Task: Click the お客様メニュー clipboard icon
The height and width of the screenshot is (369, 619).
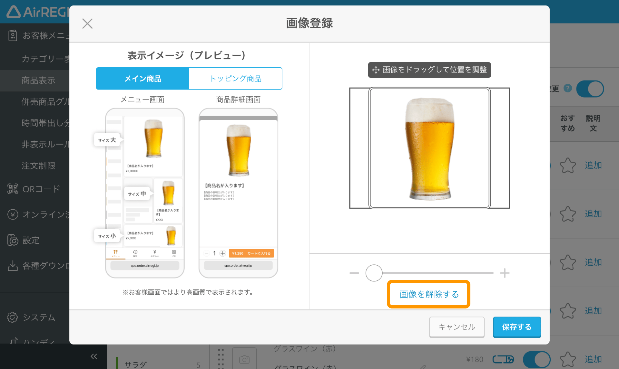Action: [13, 35]
